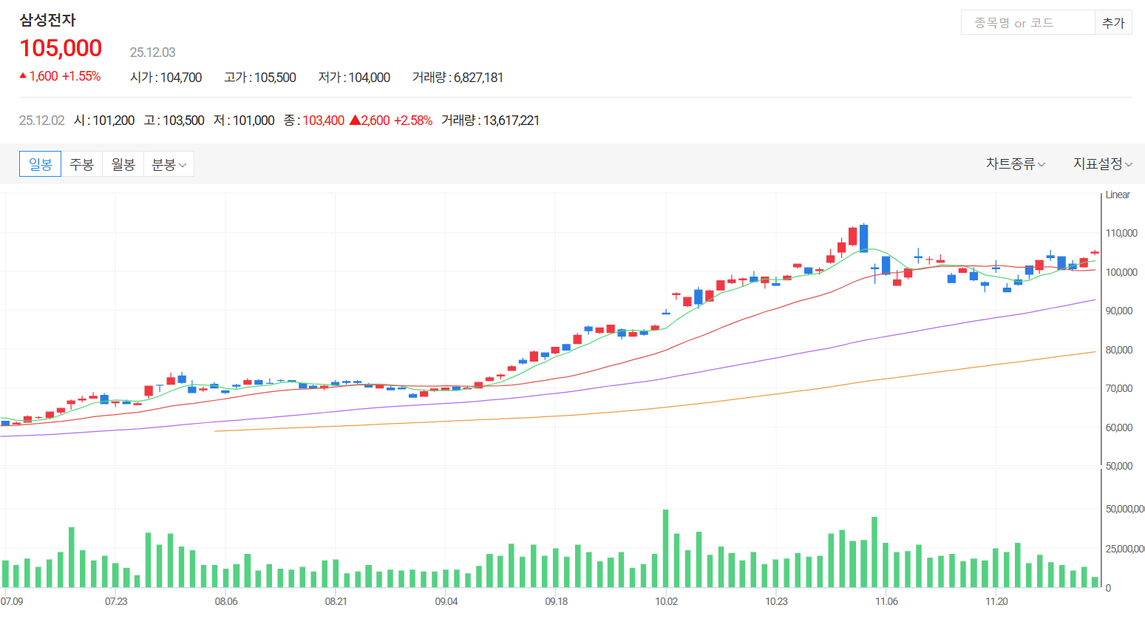Select the 일봉 daily chart tab

point(40,164)
